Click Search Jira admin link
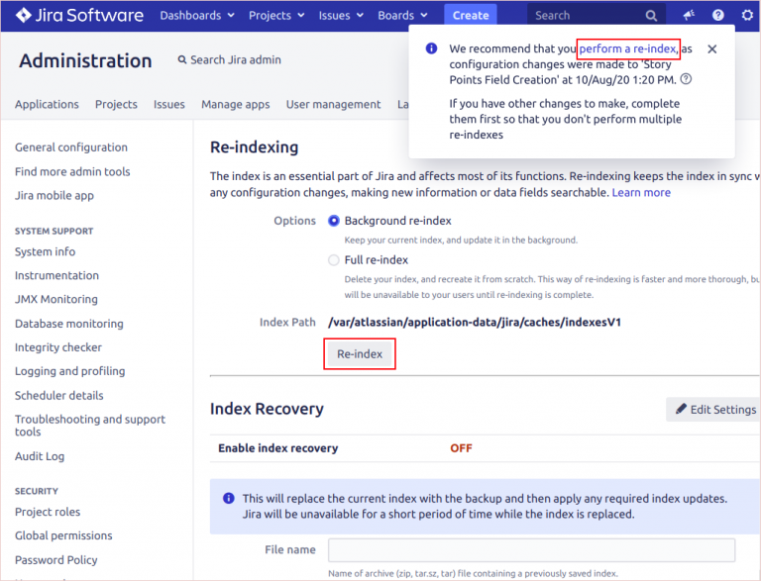This screenshot has width=761, height=581. tap(230, 59)
